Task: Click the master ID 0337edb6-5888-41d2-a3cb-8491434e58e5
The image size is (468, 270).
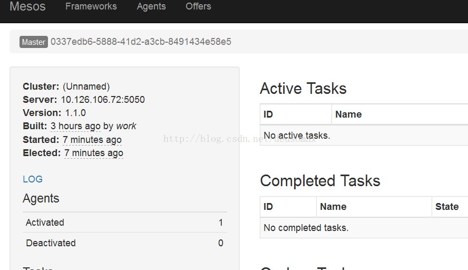Action: pyautogui.click(x=141, y=42)
